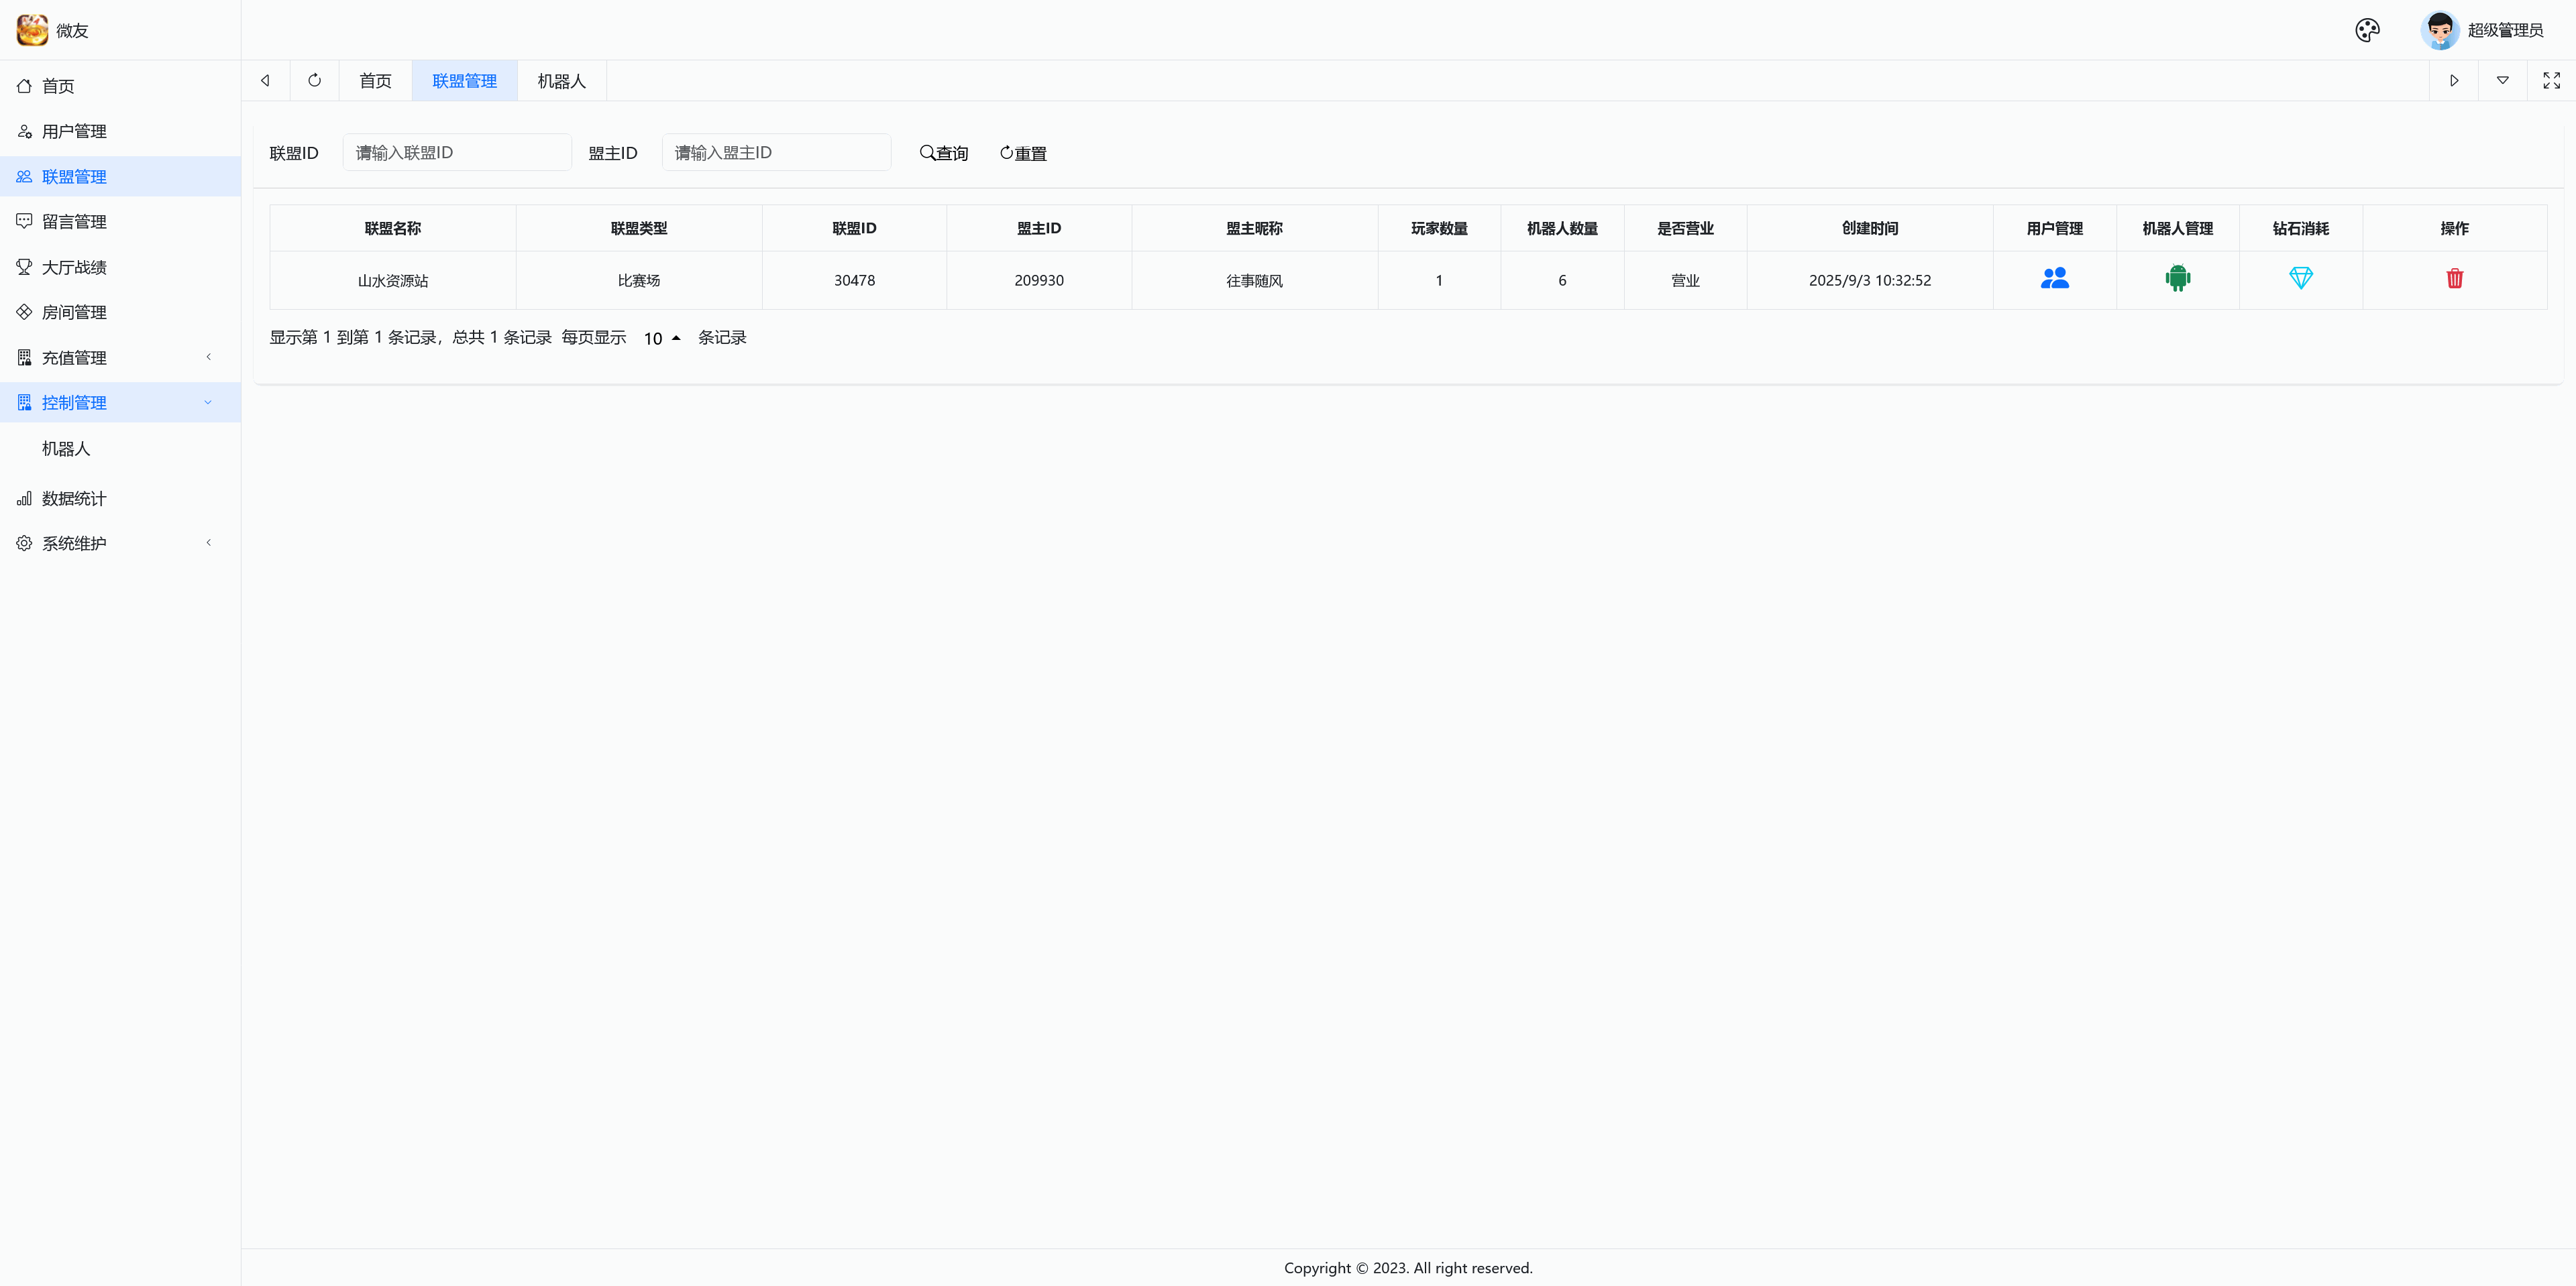Open the theme palette icon in the header
The height and width of the screenshot is (1286, 2576).
pyautogui.click(x=2367, y=30)
